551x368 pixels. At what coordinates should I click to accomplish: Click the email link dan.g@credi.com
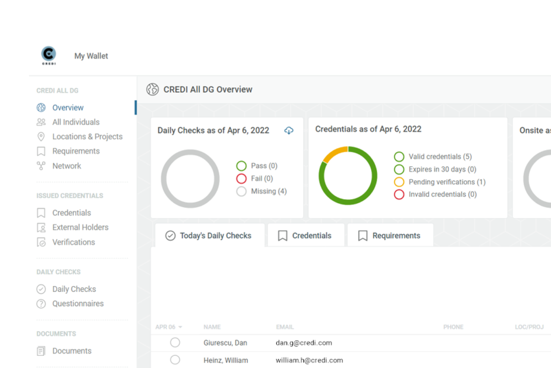[303, 342]
